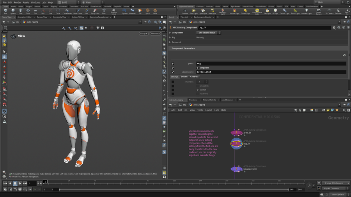
Task: Expand the Advanced parameter section
Action: [170, 42]
